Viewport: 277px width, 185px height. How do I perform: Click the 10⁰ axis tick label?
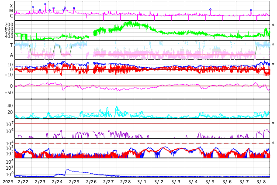click(10, 174)
